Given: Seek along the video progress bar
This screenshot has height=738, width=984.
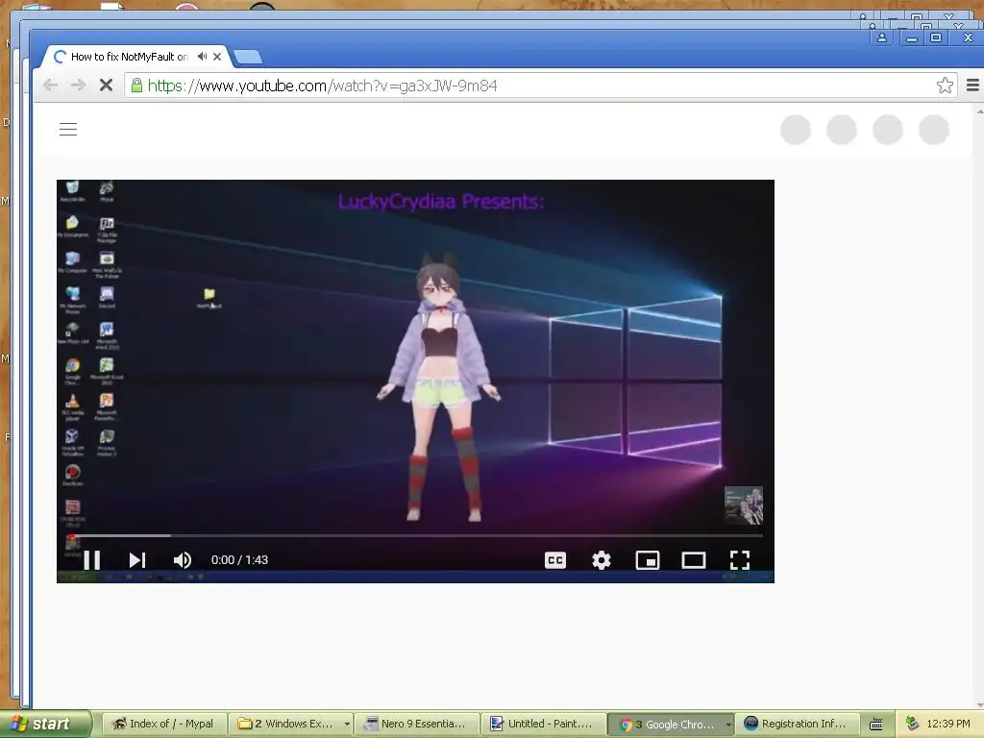Looking at the screenshot, I should [415, 536].
